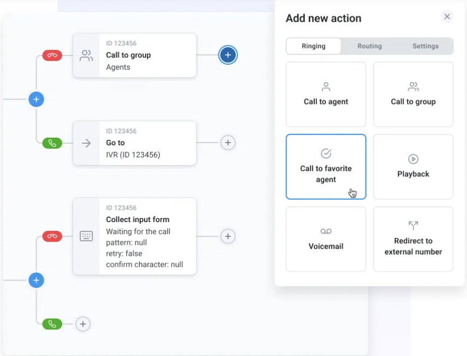Click the Call to favorite agent checkmark icon
467x356 pixels.
(x=326, y=154)
